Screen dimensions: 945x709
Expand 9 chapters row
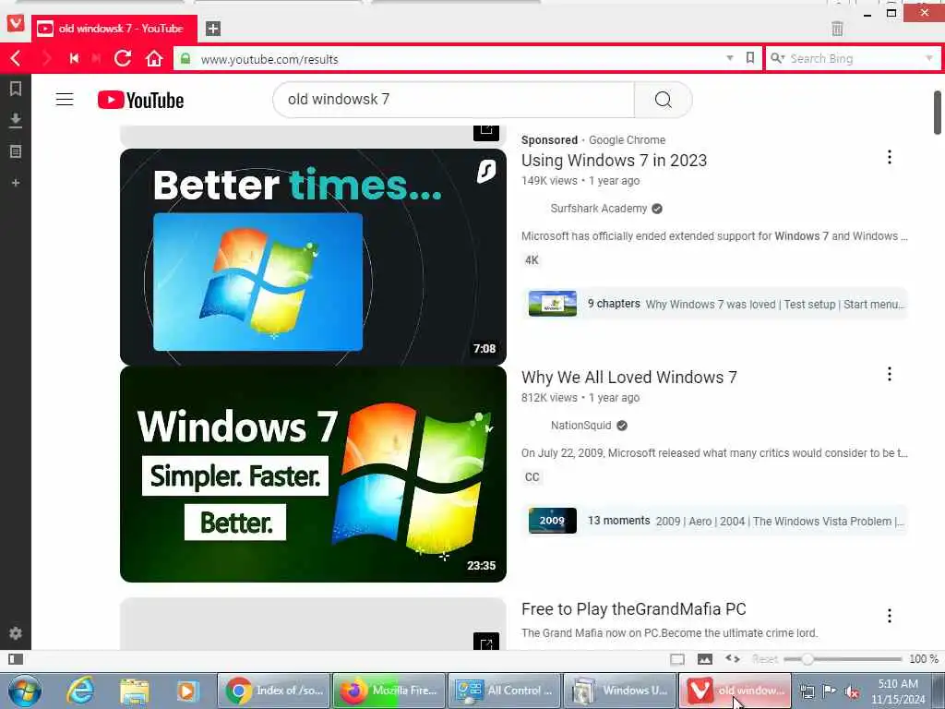[715, 304]
